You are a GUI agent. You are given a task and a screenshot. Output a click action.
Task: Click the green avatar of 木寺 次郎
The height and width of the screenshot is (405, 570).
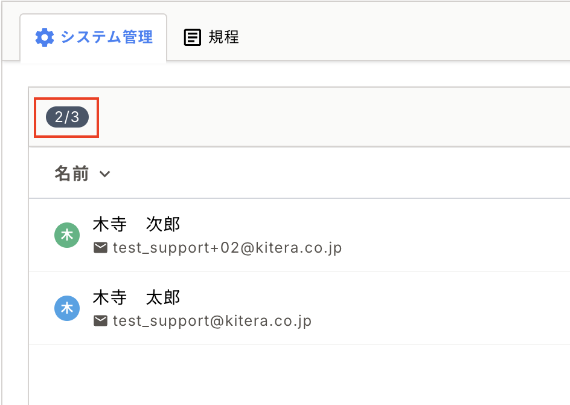click(x=67, y=235)
